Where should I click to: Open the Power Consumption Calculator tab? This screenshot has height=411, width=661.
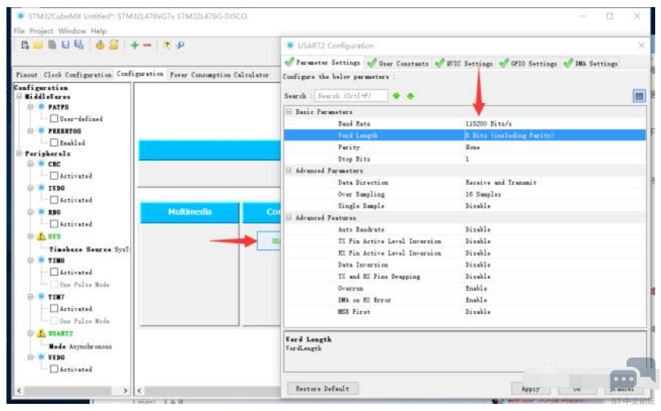(x=219, y=74)
